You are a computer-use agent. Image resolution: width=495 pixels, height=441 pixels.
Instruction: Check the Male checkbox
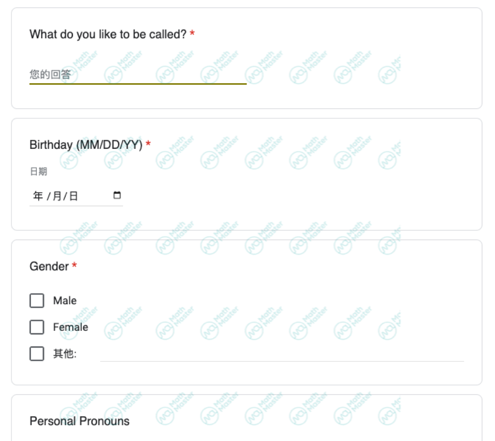click(x=37, y=301)
